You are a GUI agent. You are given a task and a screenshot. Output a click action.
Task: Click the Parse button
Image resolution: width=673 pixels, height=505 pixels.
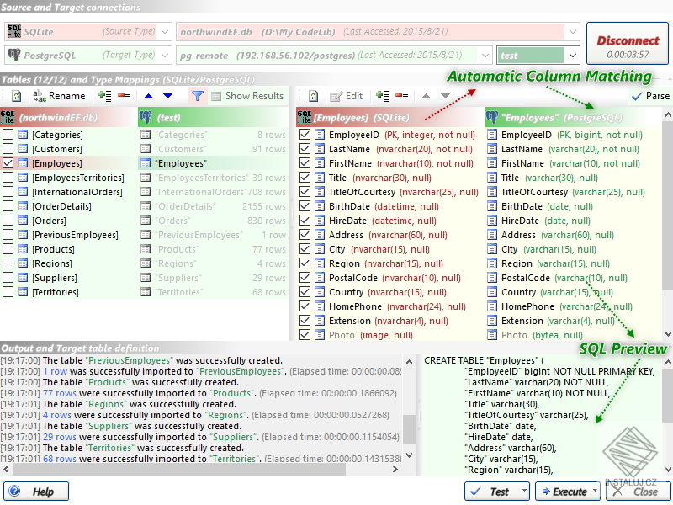650,96
